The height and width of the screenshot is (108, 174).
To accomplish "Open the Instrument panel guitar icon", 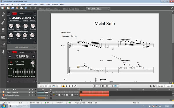I will [3, 22].
